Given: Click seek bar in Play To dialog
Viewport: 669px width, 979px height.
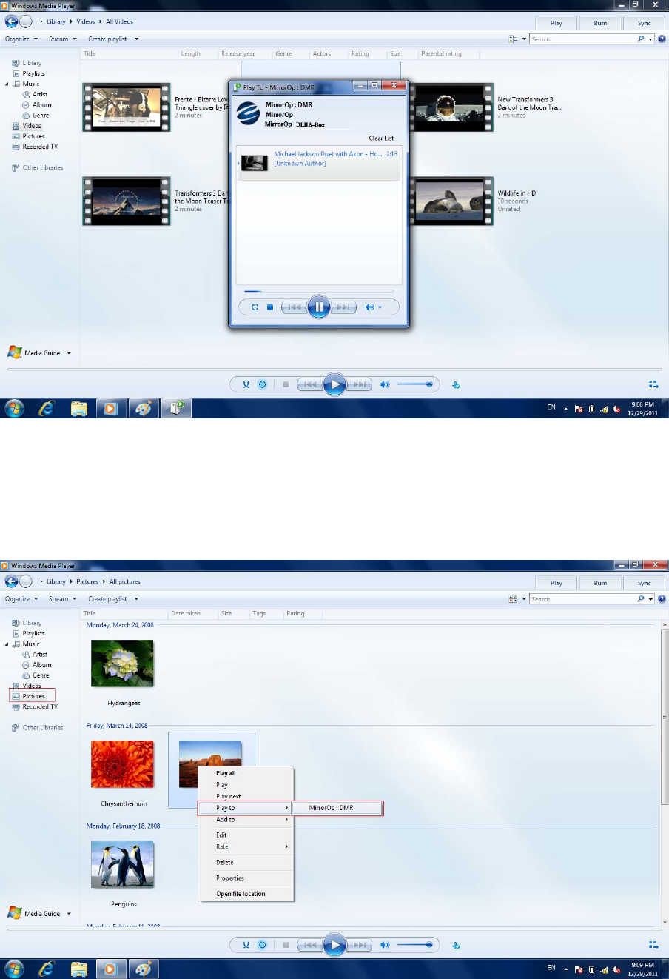Looking at the screenshot, I should click(319, 291).
